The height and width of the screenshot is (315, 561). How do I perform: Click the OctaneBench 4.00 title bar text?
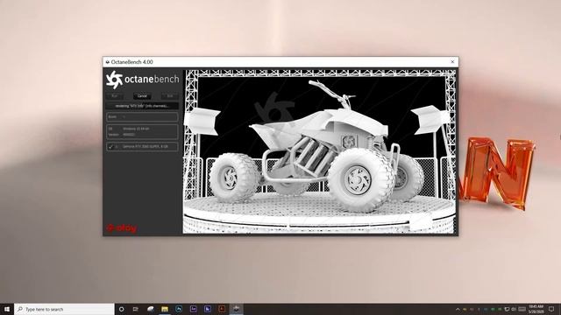pos(131,62)
